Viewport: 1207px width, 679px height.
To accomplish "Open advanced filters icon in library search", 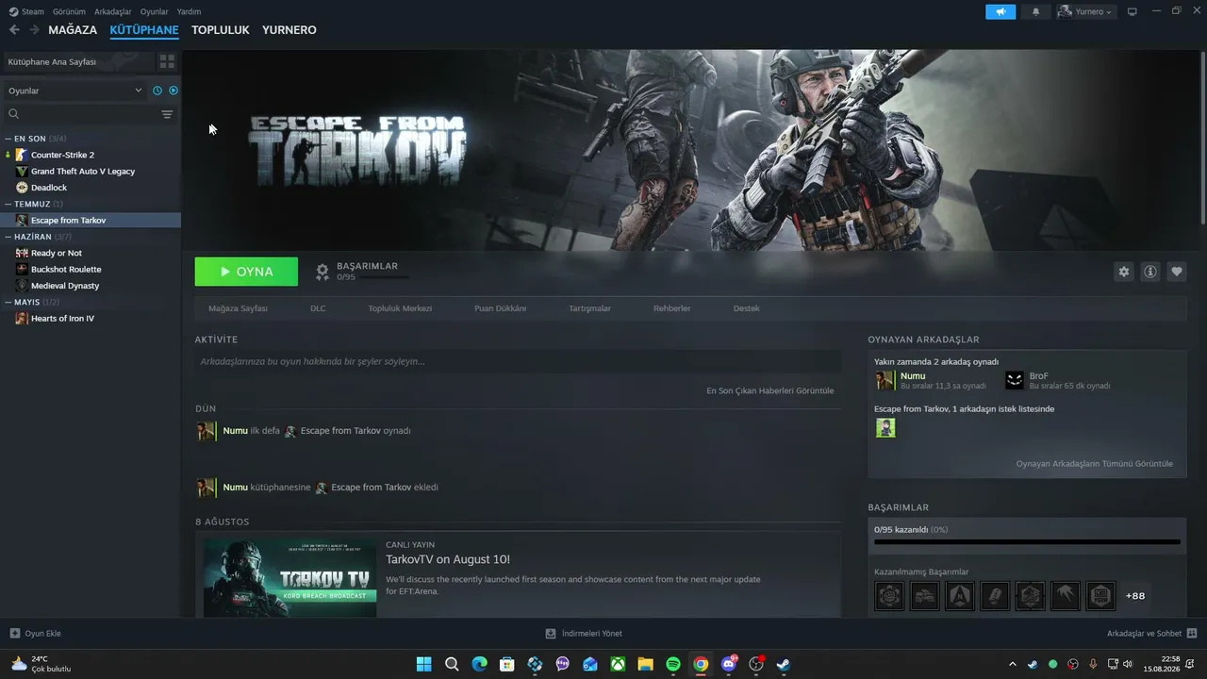I will pos(167,114).
